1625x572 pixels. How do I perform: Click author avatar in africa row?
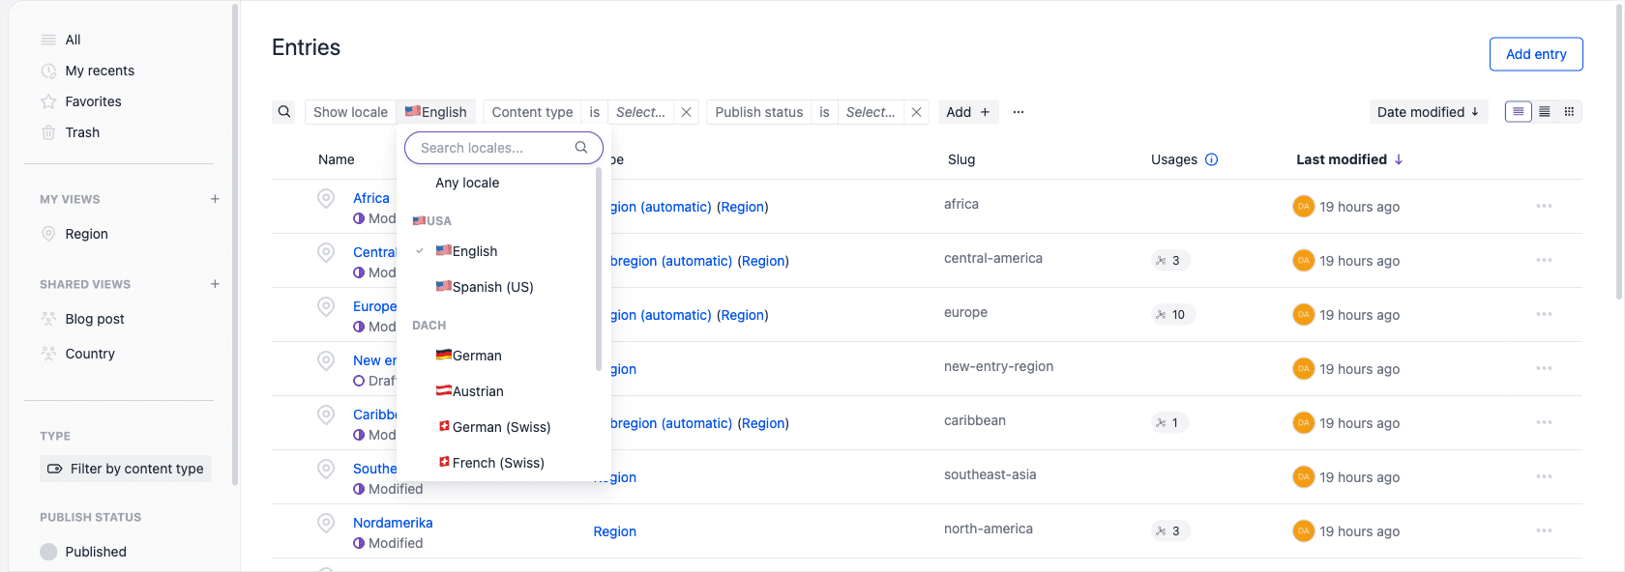click(1304, 206)
